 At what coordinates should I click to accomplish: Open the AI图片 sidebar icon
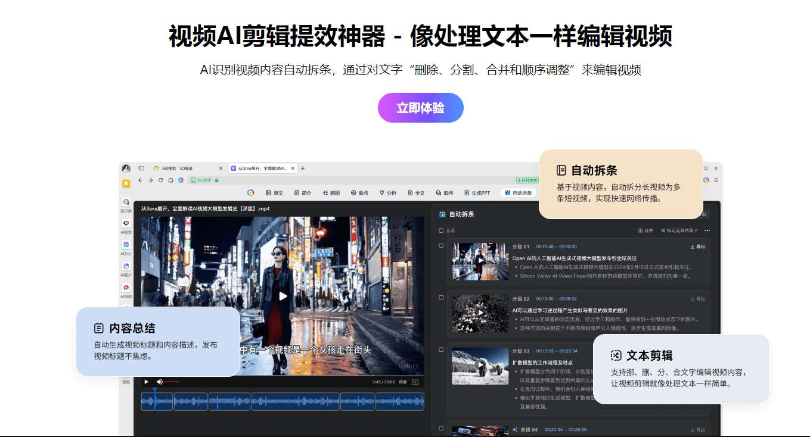point(126,266)
